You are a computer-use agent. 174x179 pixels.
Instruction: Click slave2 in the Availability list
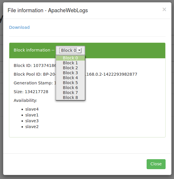[32, 127]
